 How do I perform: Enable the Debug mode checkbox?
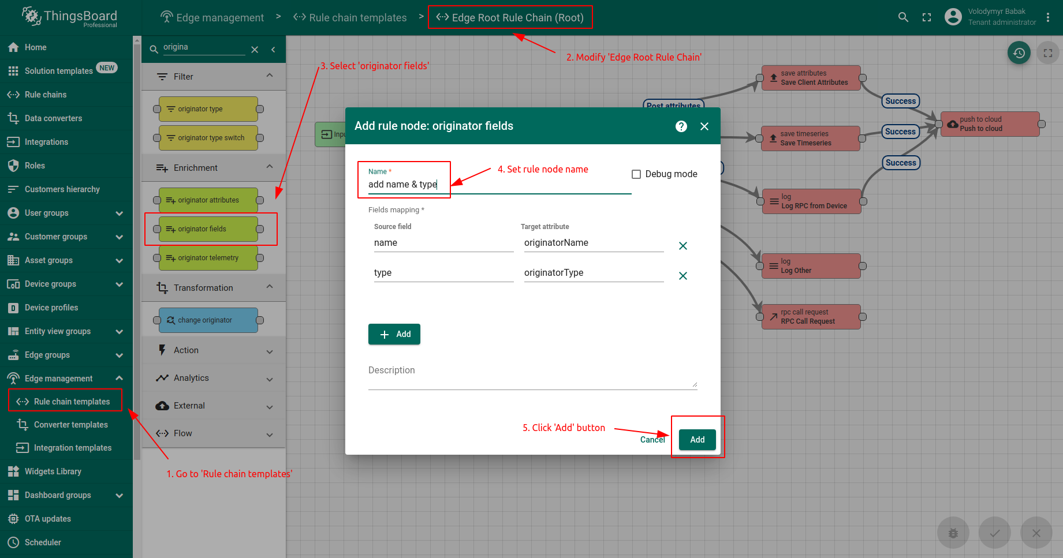tap(636, 174)
